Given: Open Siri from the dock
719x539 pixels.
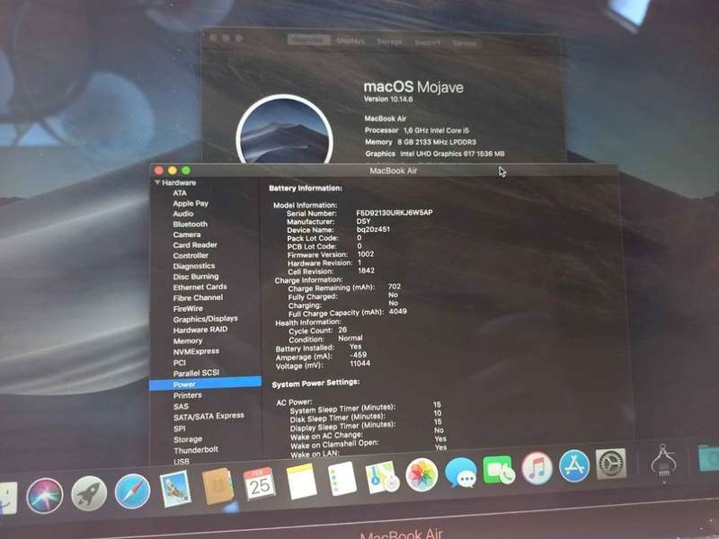Looking at the screenshot, I should click(44, 496).
